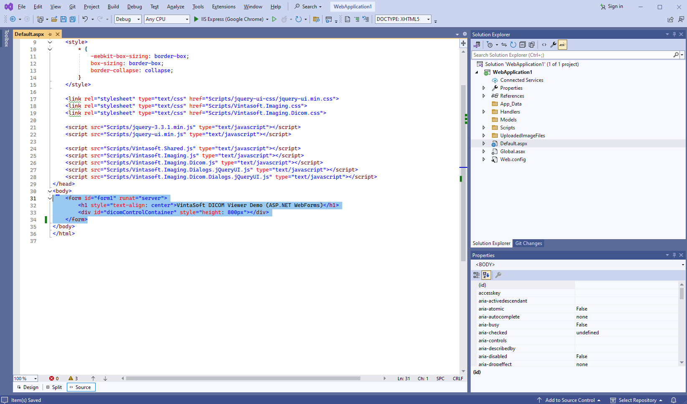
Task: Click the New Project toolbar icon
Action: pos(40,19)
